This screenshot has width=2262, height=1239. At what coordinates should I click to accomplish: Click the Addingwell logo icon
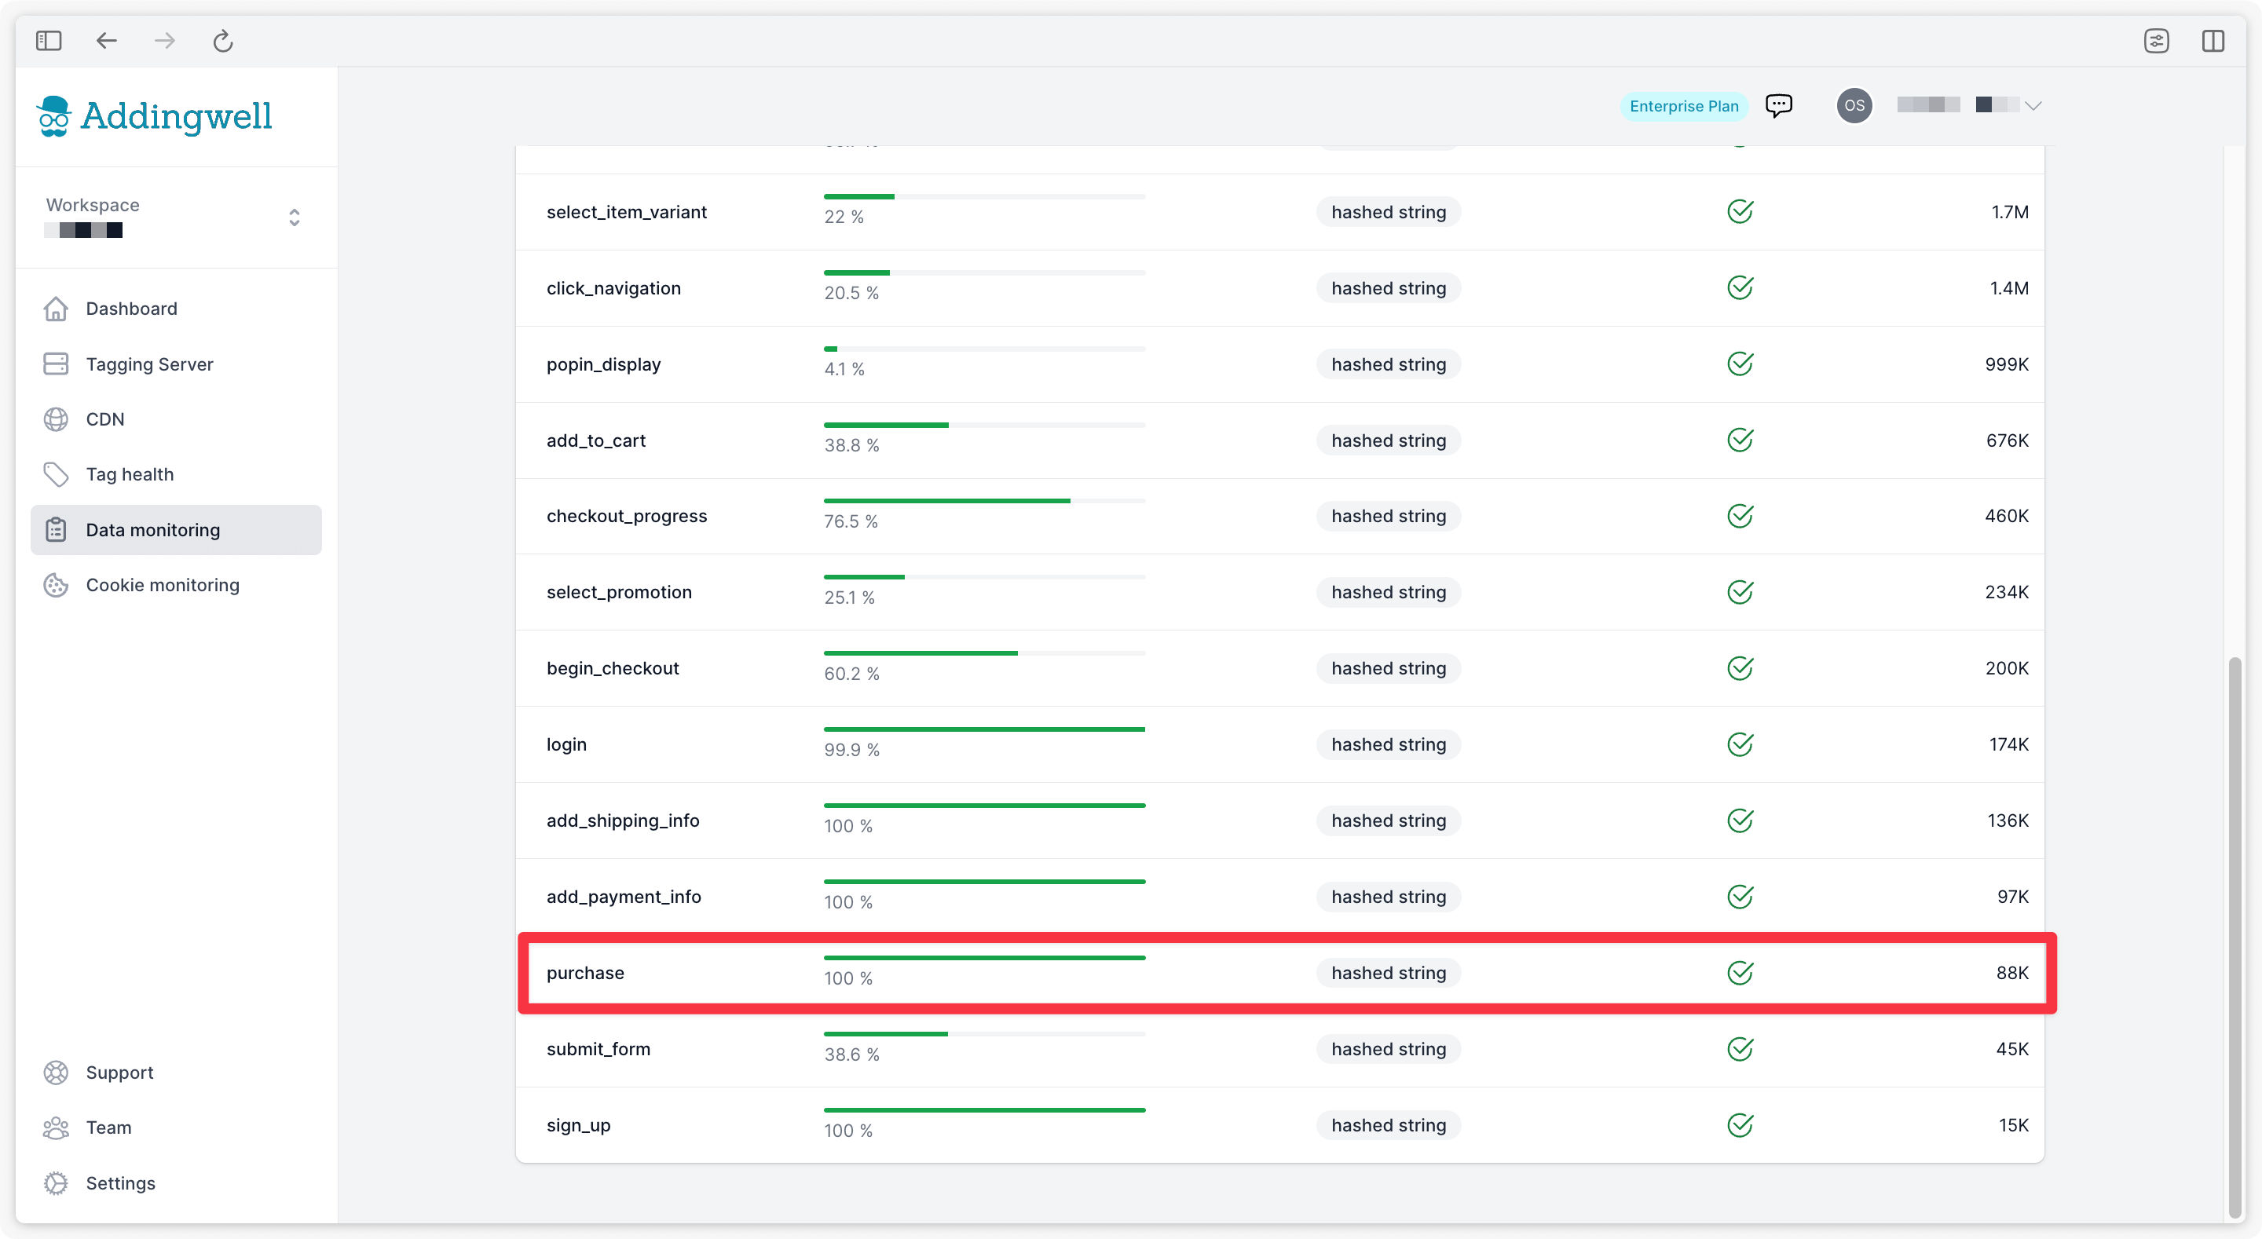pyautogui.click(x=53, y=115)
